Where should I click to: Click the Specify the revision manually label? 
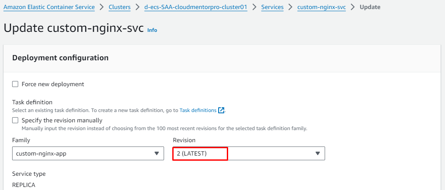[62, 121]
